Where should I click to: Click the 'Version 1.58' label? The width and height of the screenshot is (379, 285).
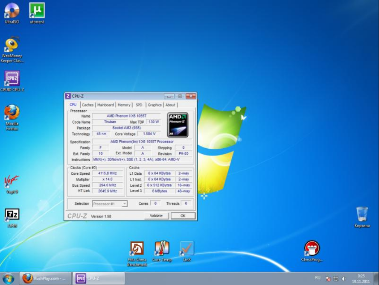pyautogui.click(x=101, y=216)
